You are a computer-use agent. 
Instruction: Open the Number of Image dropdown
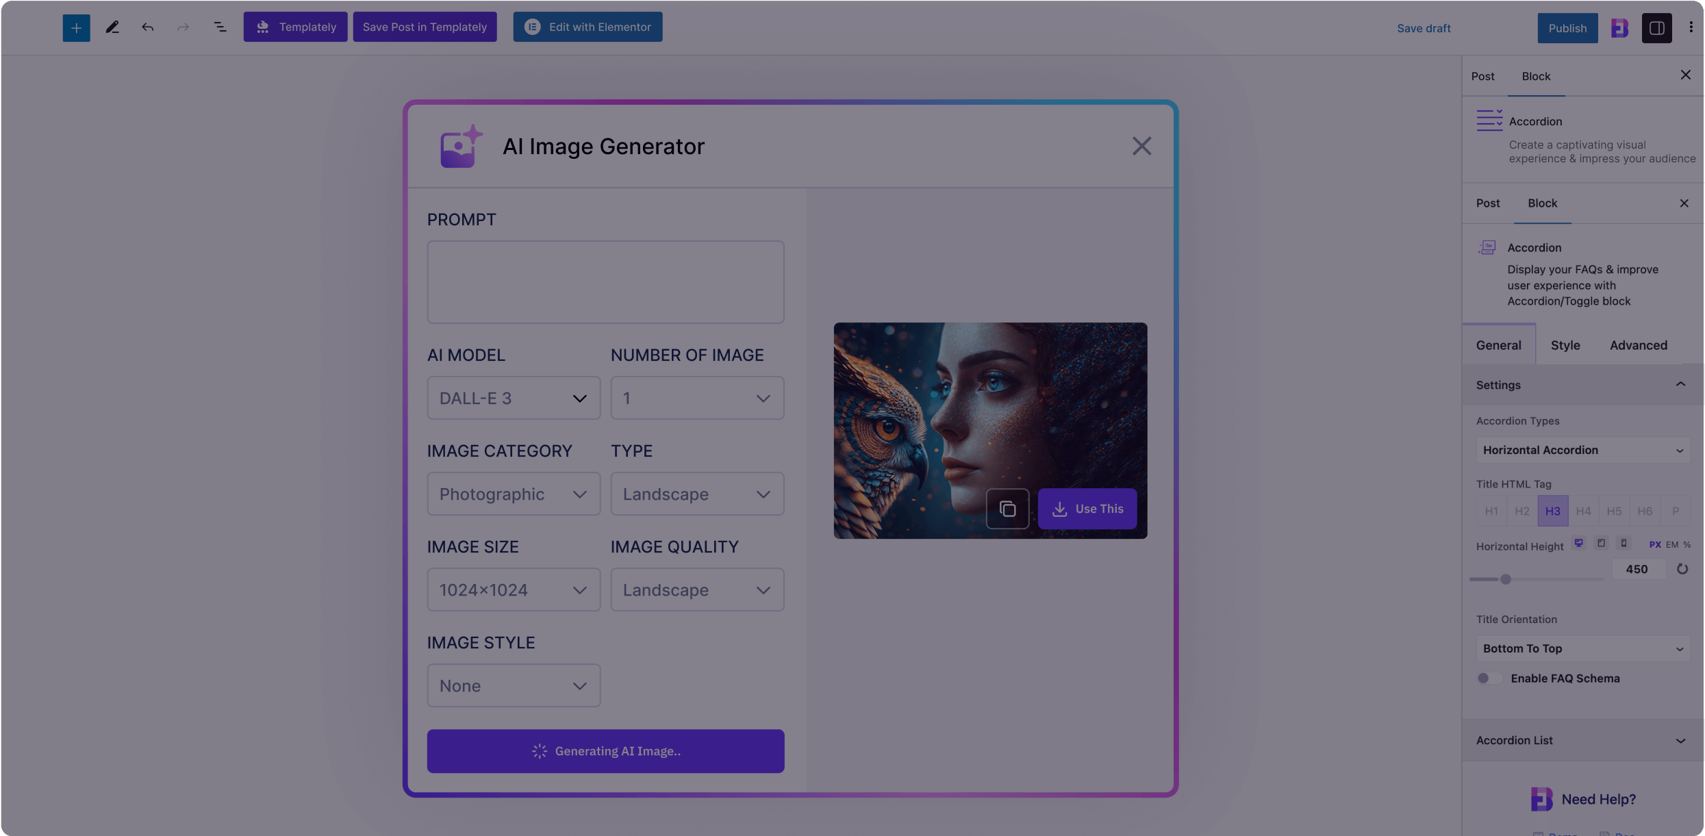pyautogui.click(x=697, y=398)
